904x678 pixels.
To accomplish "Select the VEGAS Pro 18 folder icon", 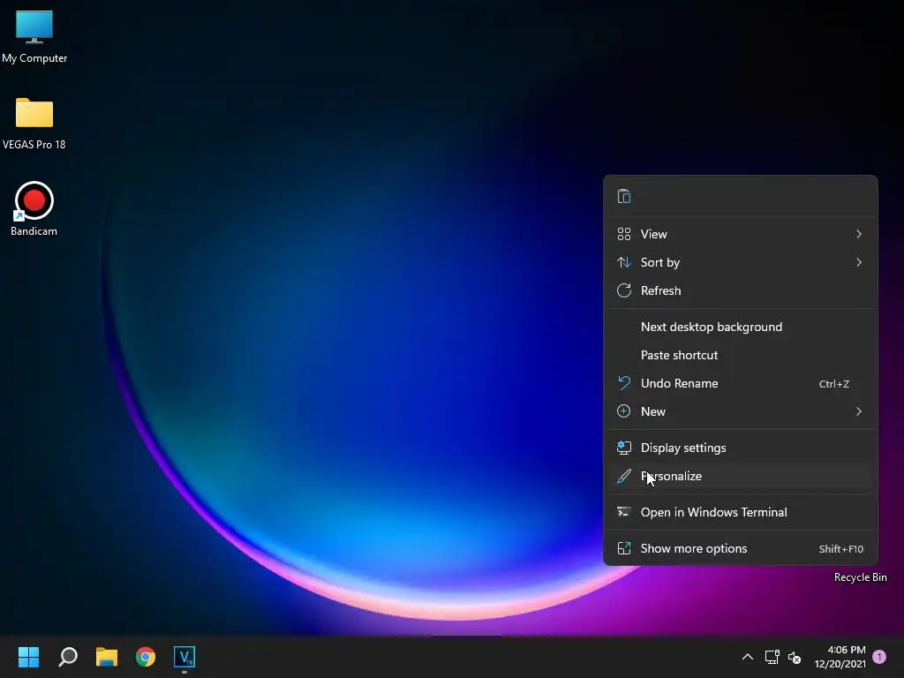I will (34, 124).
